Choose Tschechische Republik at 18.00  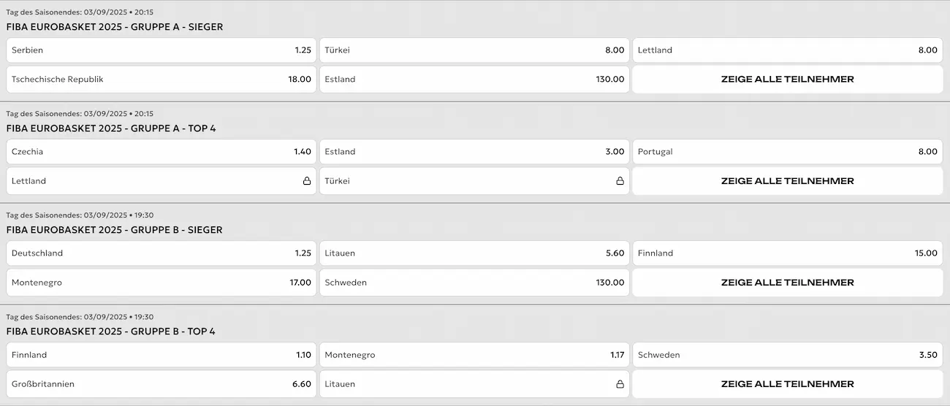pos(161,80)
